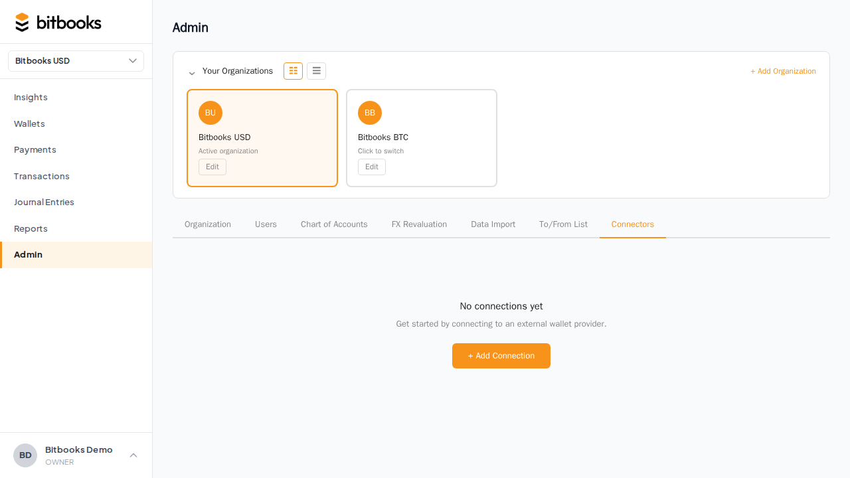
Task: Click the BU organization avatar
Action: (x=211, y=113)
